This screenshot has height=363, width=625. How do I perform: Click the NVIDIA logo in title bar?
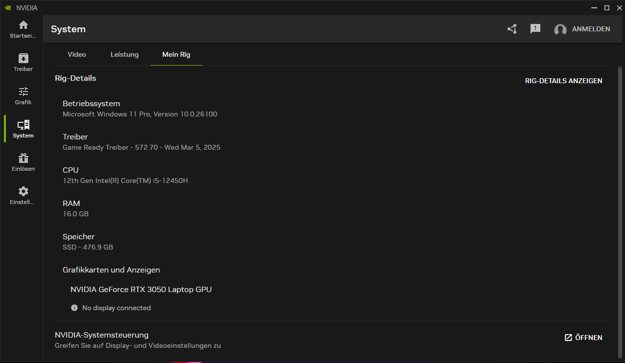tap(8, 8)
